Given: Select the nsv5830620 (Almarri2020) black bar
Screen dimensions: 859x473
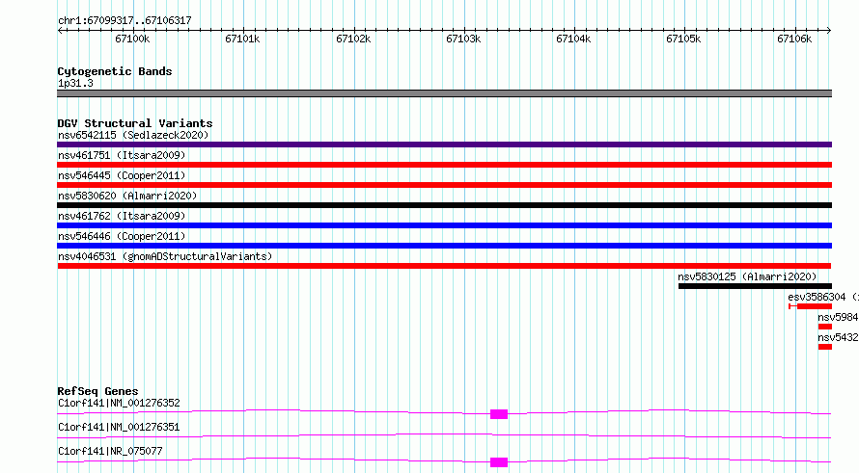Looking at the screenshot, I should (x=444, y=205).
